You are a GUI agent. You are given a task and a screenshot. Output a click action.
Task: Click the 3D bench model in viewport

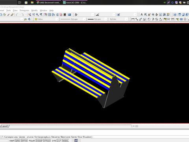(x=91, y=78)
